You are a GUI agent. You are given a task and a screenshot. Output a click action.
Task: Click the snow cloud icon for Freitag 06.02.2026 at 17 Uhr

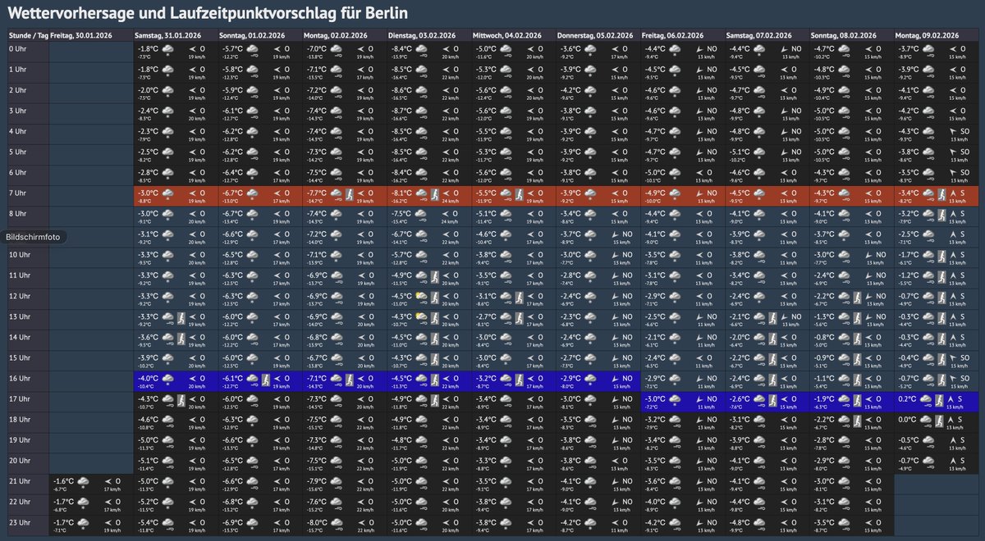point(674,400)
